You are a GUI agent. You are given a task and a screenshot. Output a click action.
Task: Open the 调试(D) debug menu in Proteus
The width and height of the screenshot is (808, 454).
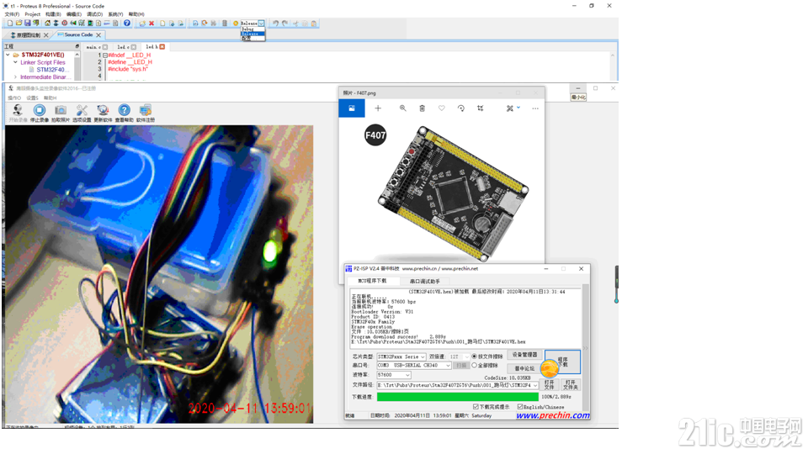[95, 14]
